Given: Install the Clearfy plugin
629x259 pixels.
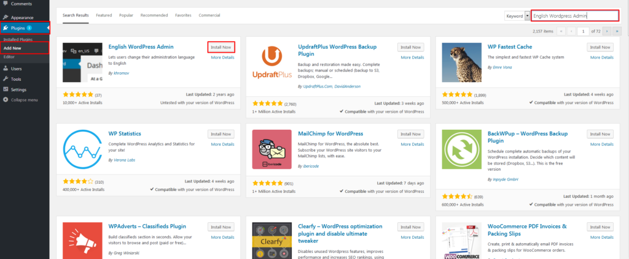Looking at the screenshot, I should [411, 227].
